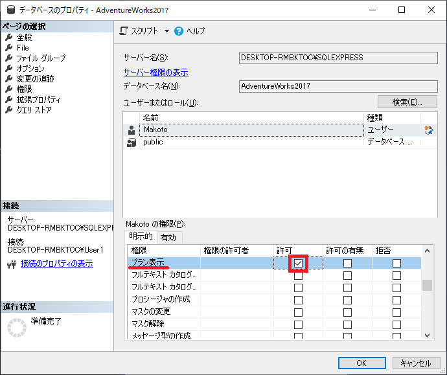Open the Script dropdown arrow
Image resolution: width=447 pixels, height=375 pixels.
[166, 31]
